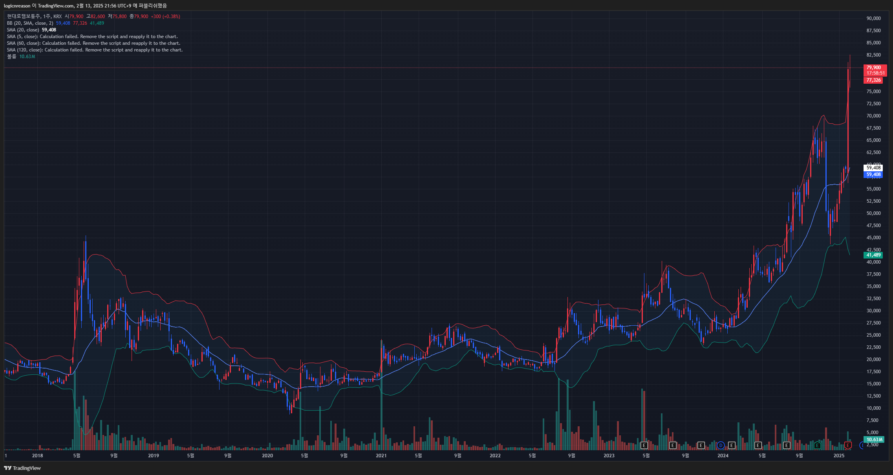Click the blue D dividend marker near 2024
The width and height of the screenshot is (893, 475).
point(721,445)
